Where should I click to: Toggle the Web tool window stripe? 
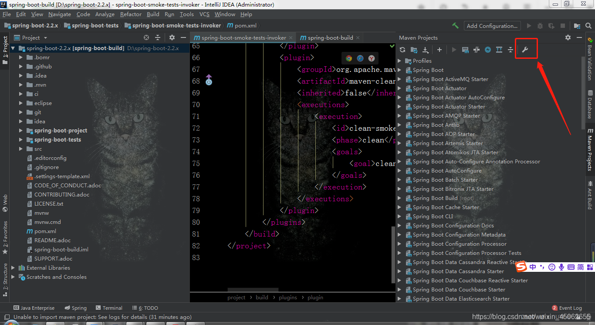point(5,203)
